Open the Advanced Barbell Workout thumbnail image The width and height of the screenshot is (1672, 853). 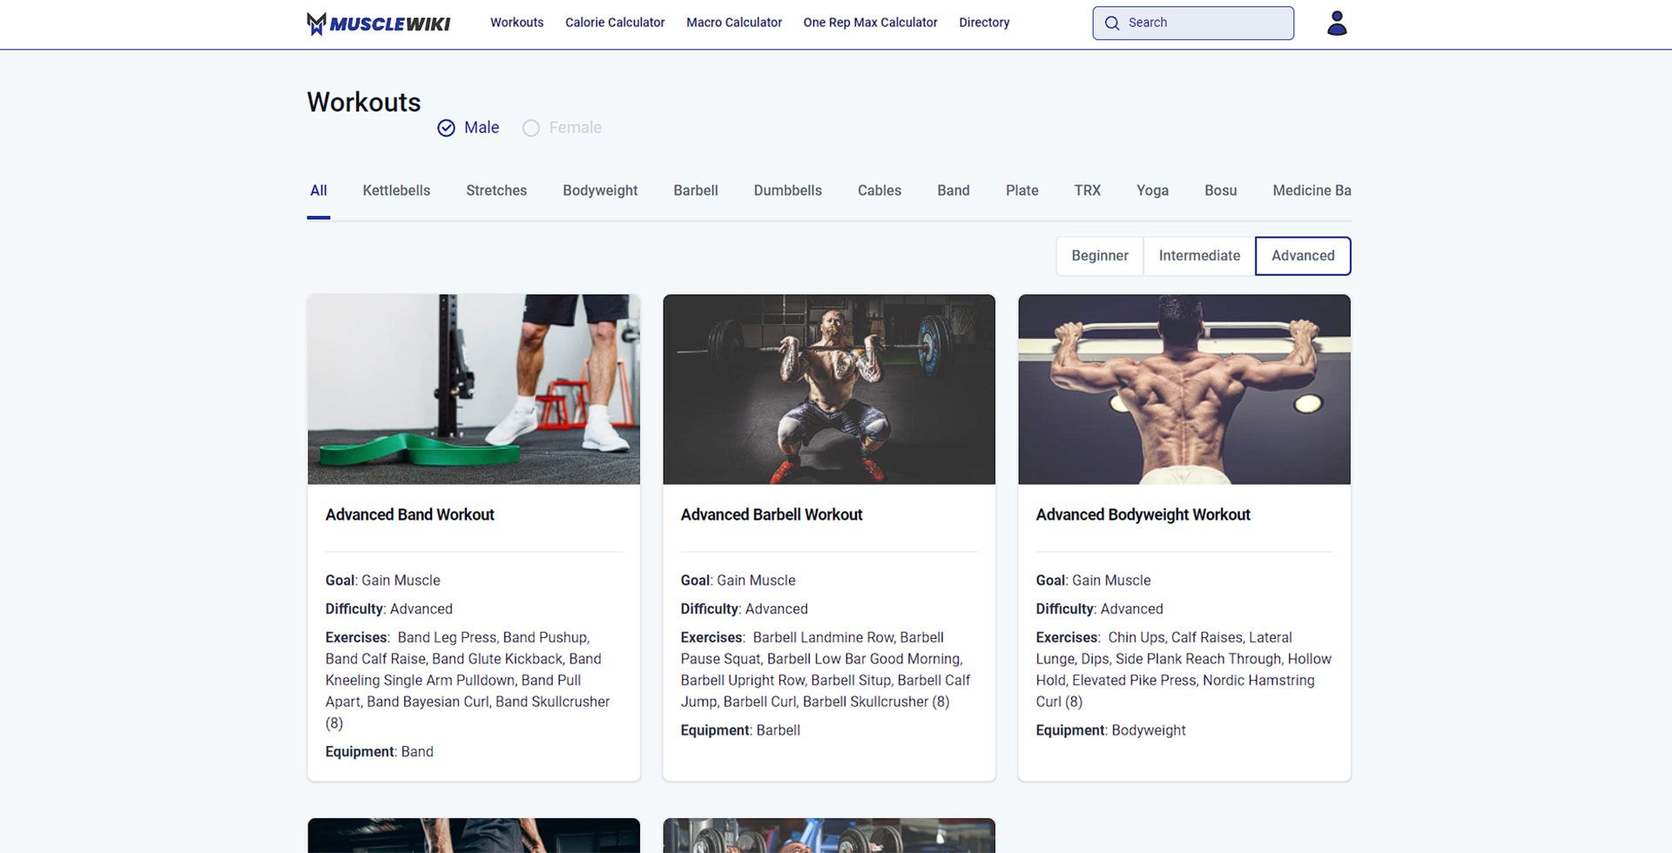point(829,389)
